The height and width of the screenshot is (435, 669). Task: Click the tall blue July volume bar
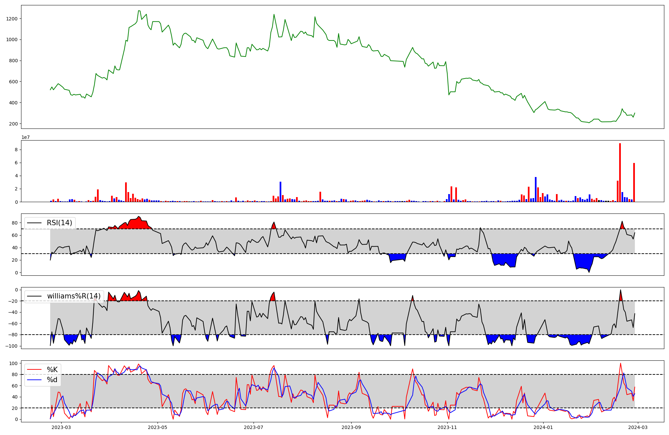[x=280, y=192]
